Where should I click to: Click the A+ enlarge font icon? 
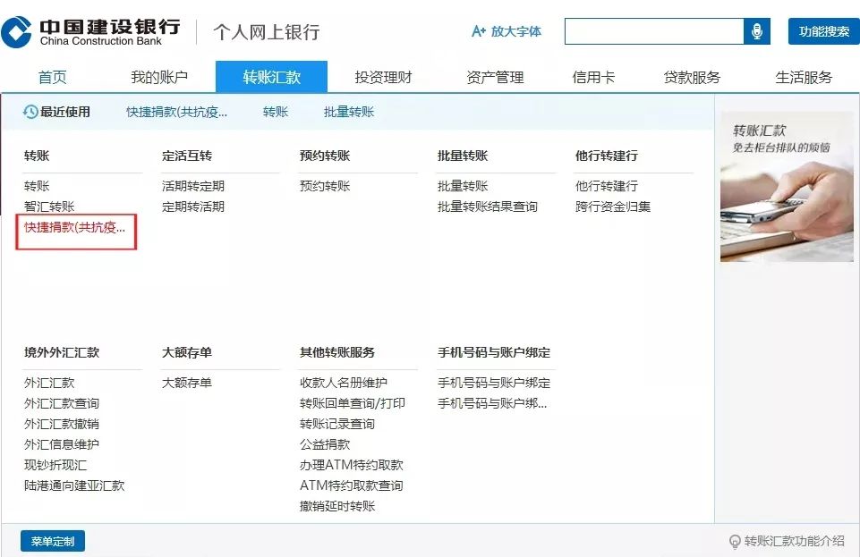coord(478,30)
